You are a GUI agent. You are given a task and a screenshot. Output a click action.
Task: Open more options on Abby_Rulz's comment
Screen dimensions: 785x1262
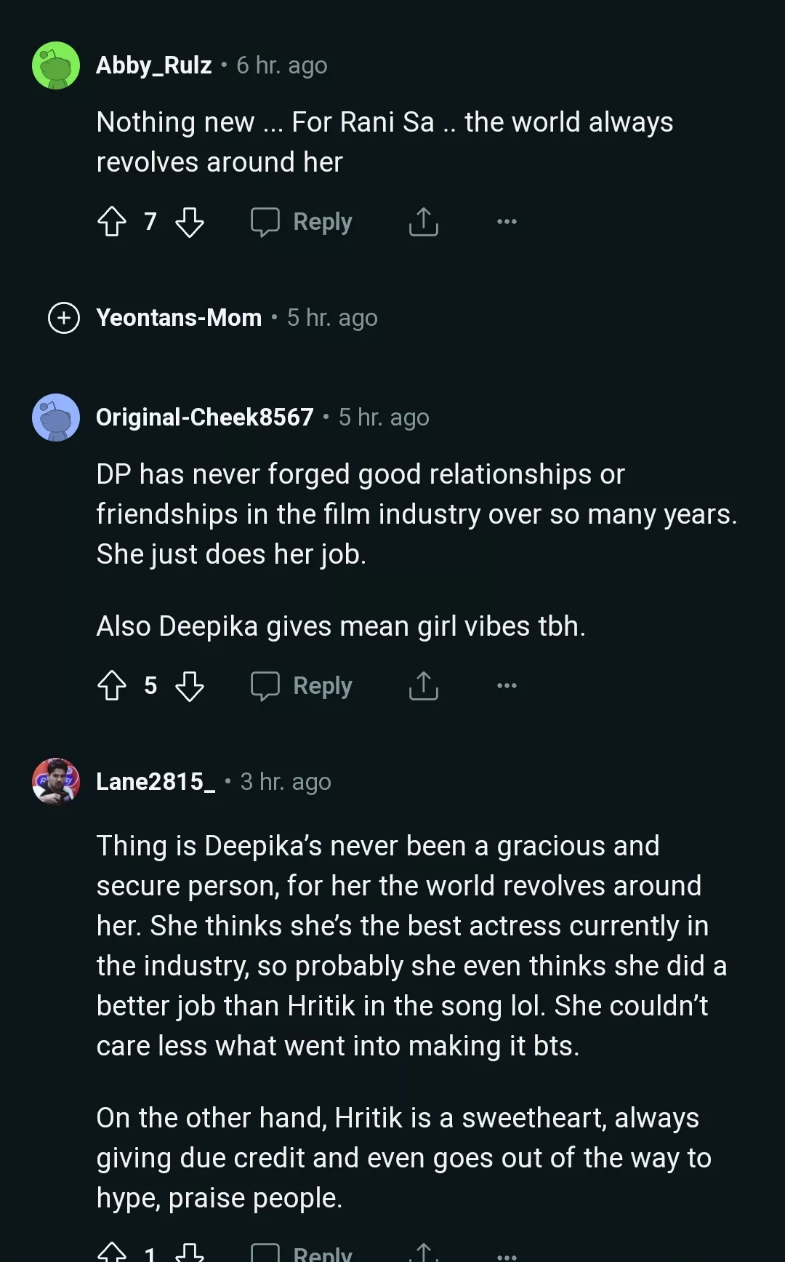point(507,221)
